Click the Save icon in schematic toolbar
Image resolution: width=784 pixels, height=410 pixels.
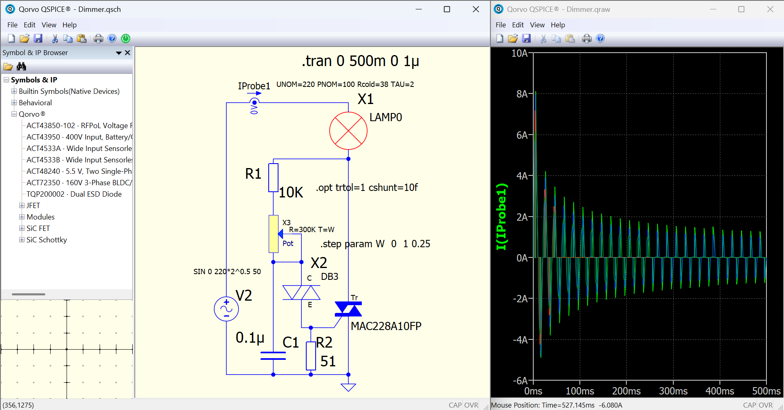point(38,38)
